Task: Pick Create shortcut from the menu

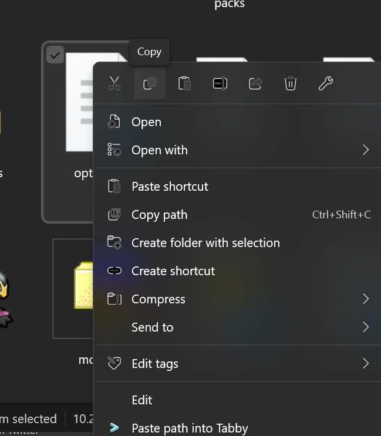Action: coord(173,271)
